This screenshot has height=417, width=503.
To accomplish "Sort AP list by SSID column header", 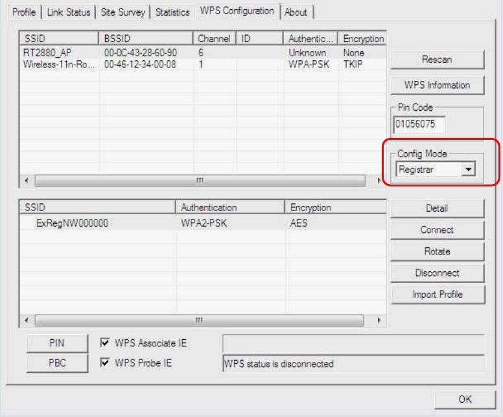I will pyautogui.click(x=59, y=38).
